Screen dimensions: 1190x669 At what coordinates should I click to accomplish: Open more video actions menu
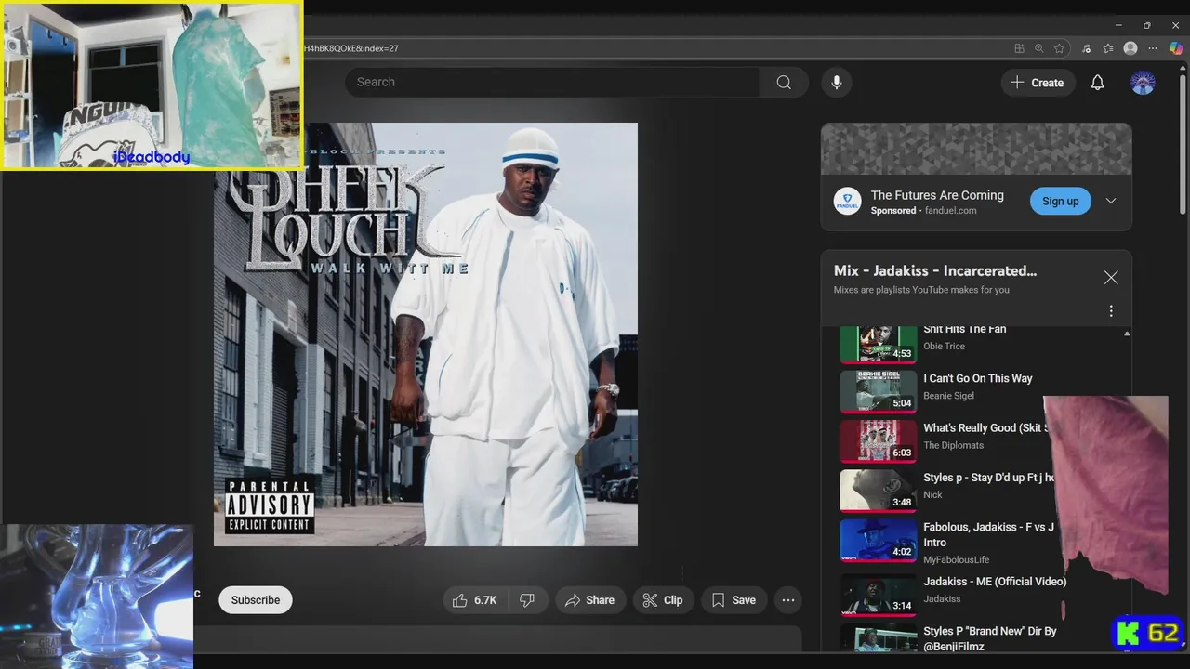[788, 600]
